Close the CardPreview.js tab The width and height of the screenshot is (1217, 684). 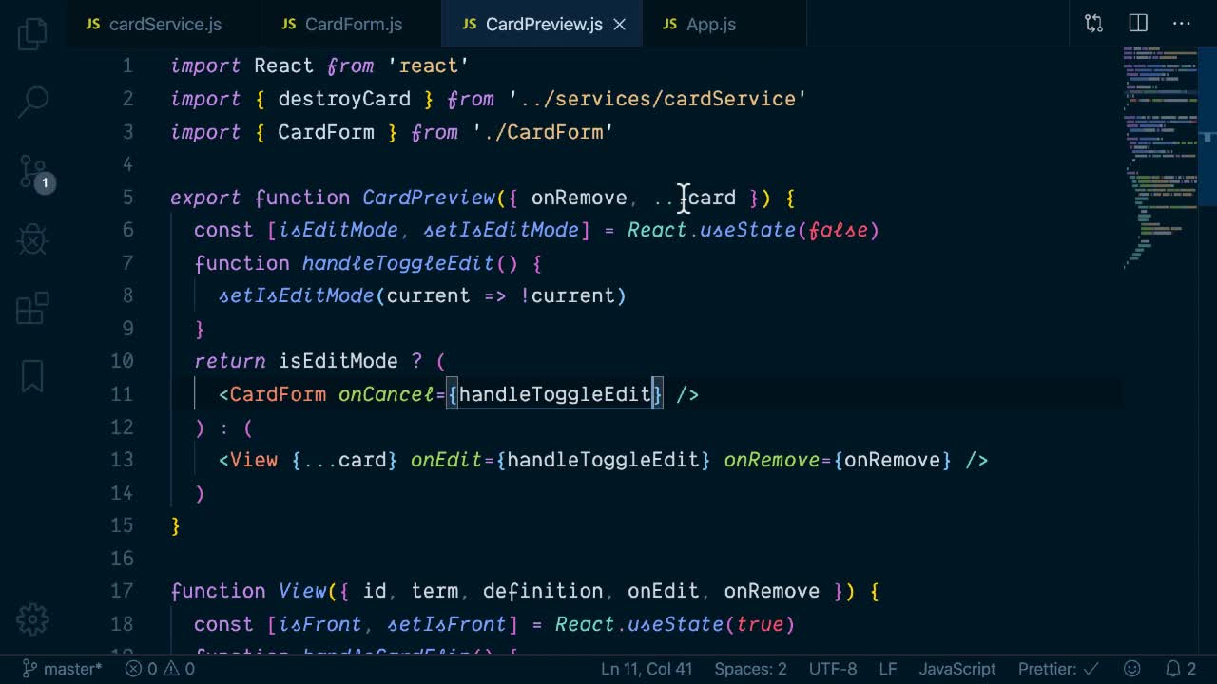619,25
